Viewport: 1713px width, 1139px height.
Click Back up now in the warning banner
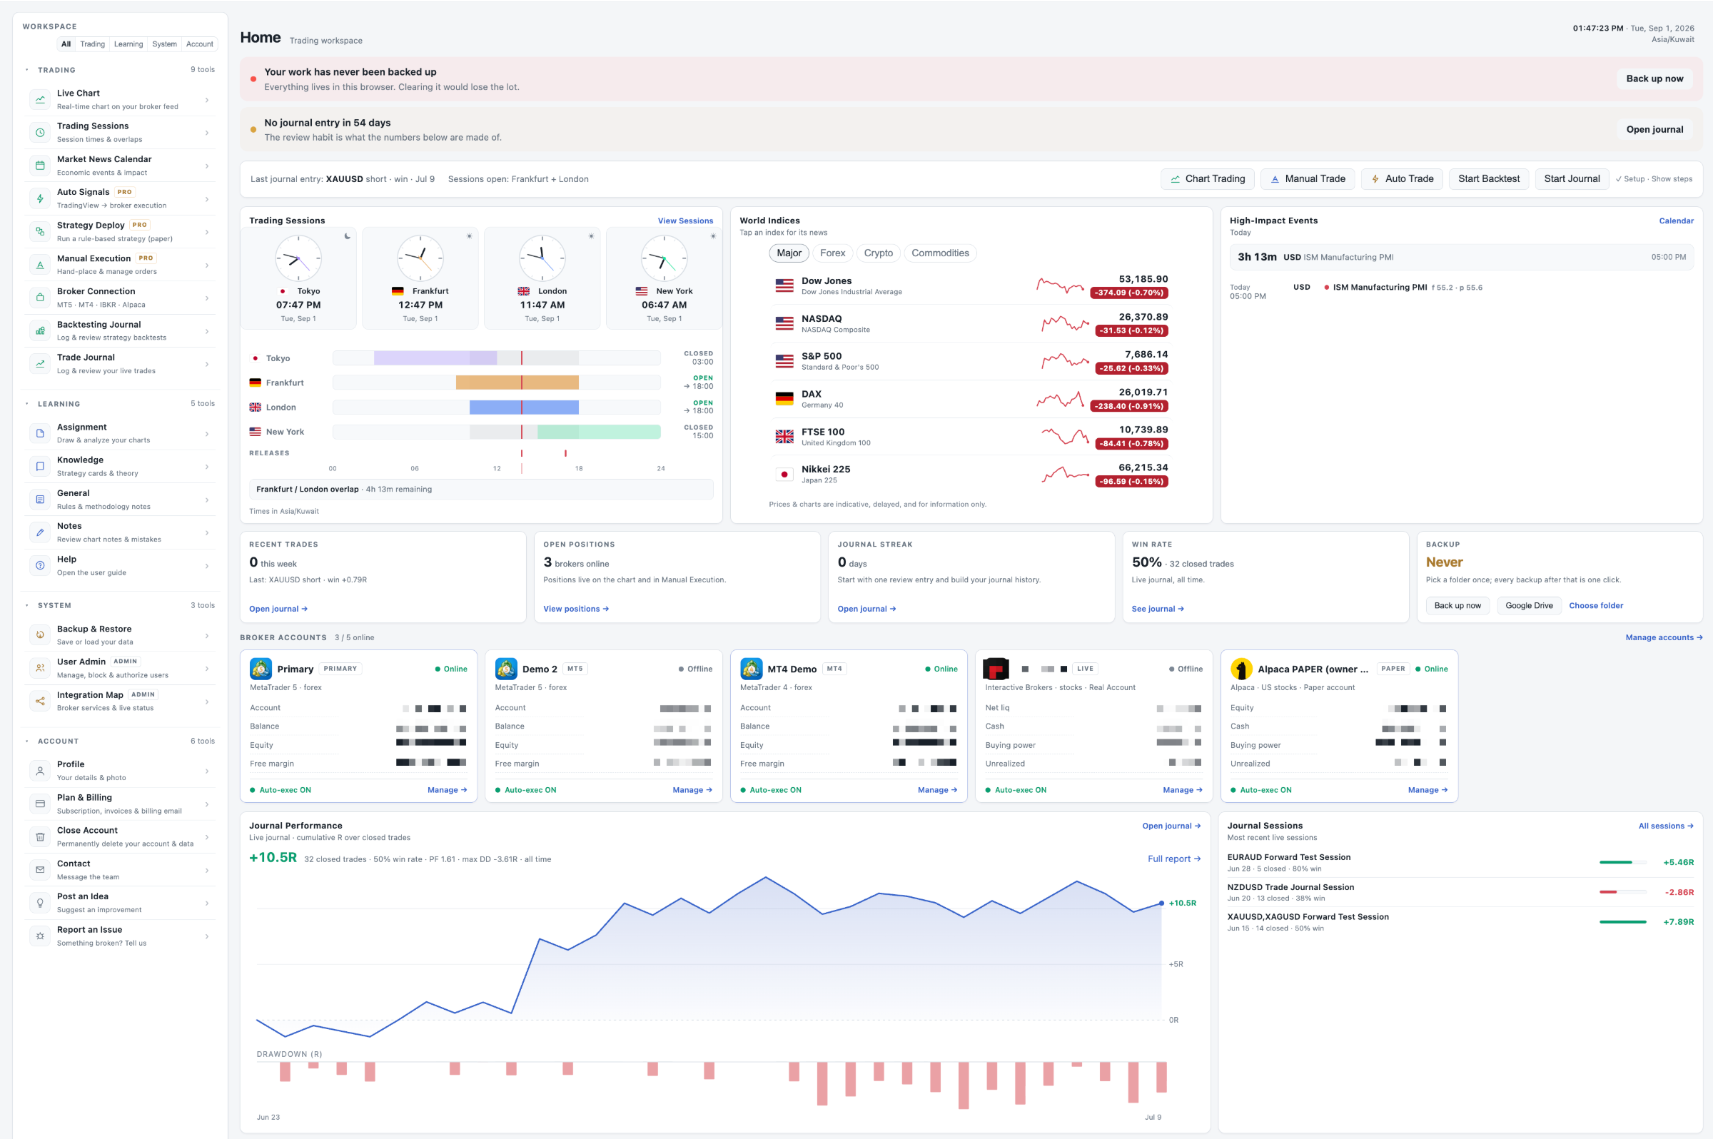(x=1654, y=79)
